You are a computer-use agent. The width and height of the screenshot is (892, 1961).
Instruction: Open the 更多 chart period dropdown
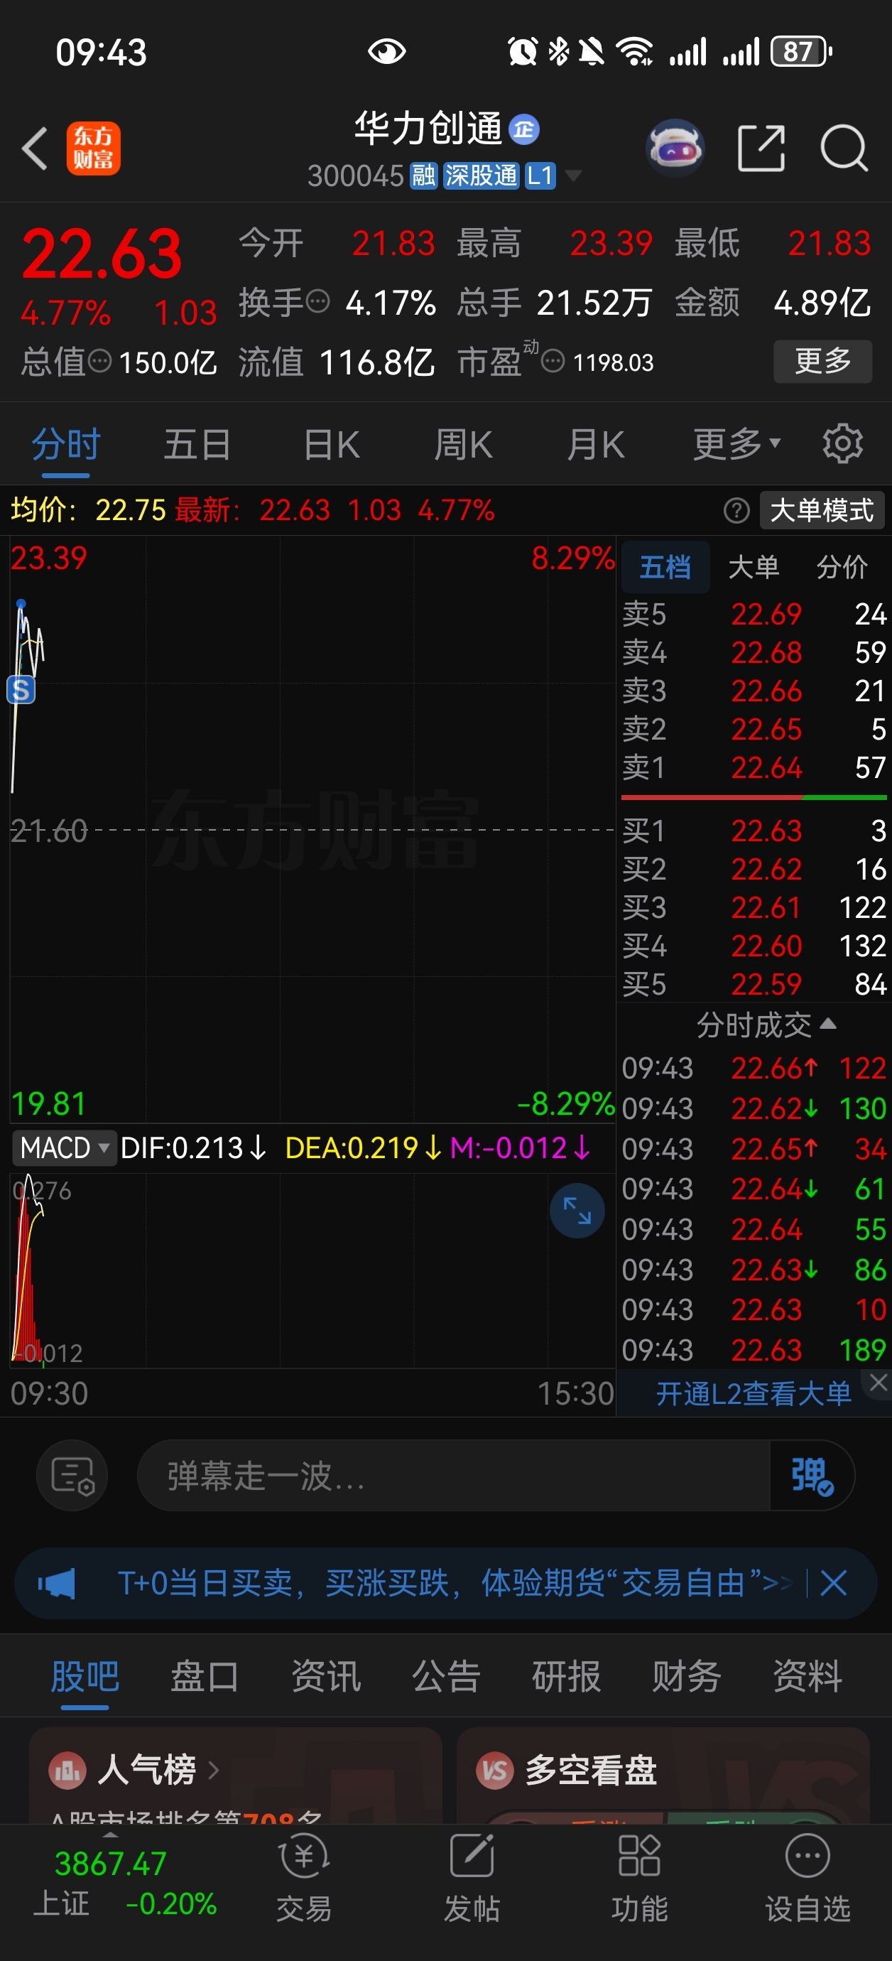[x=736, y=444]
